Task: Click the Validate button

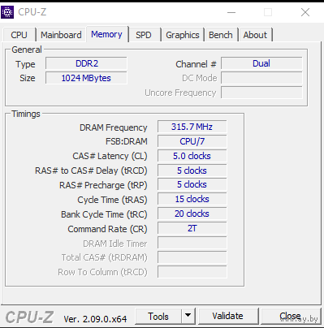Action: pyautogui.click(x=228, y=316)
